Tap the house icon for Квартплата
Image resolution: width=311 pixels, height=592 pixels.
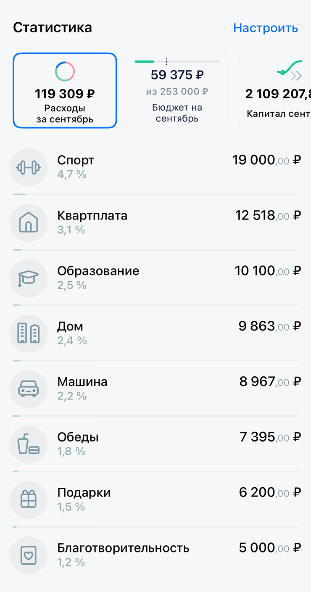click(29, 223)
